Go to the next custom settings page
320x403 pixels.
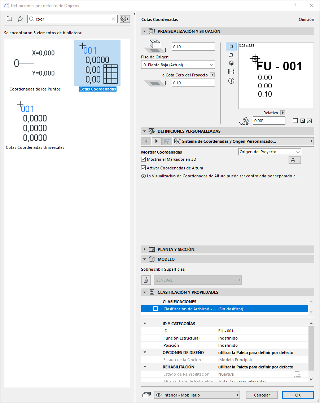(x=157, y=141)
